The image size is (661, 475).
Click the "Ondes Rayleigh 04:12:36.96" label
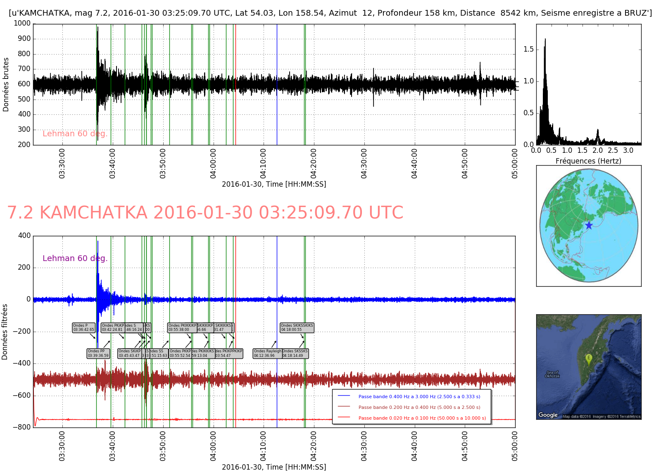point(267,354)
